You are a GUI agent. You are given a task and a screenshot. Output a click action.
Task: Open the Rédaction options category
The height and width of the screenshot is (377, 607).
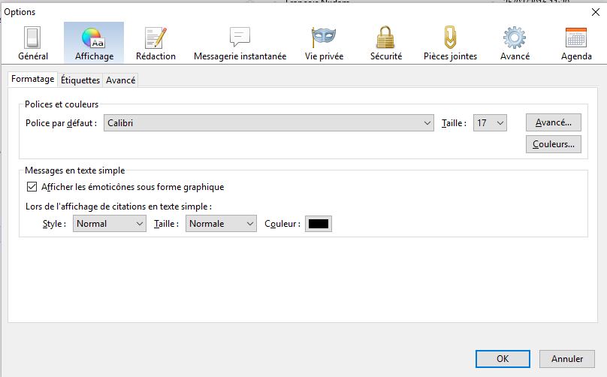(x=156, y=43)
